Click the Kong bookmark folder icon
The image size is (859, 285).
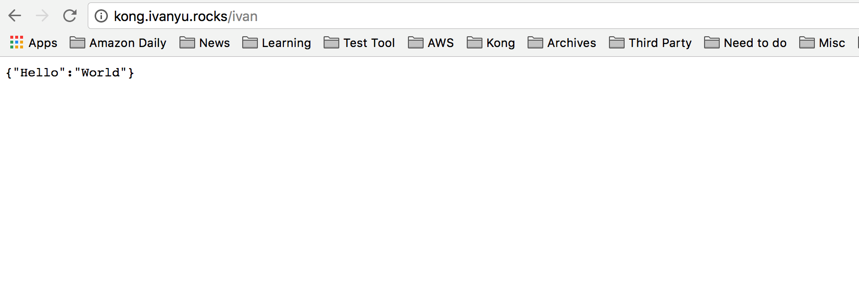point(474,43)
